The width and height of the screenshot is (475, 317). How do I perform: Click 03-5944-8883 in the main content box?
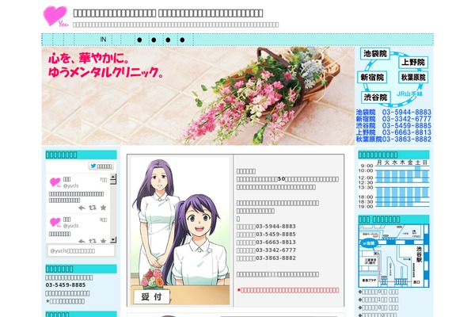click(x=275, y=227)
